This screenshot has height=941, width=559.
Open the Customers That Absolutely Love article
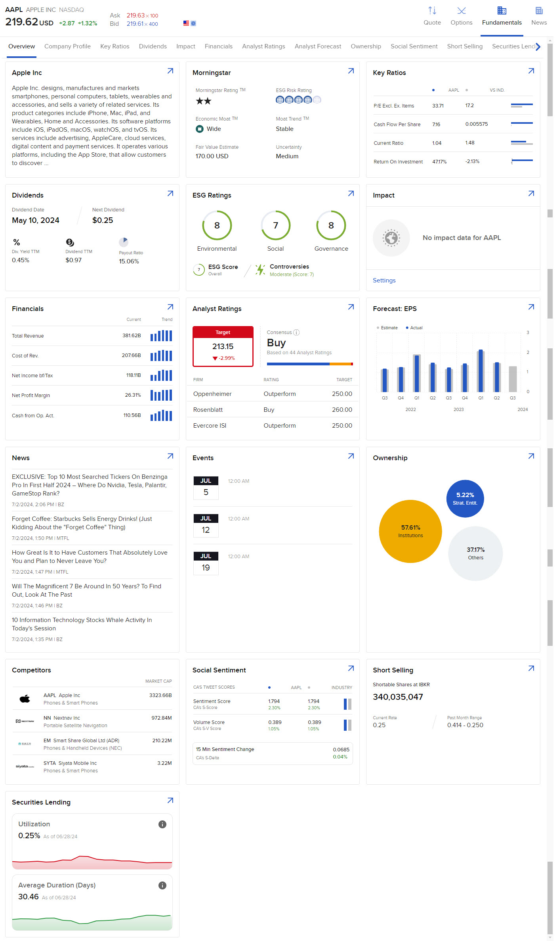(90, 557)
